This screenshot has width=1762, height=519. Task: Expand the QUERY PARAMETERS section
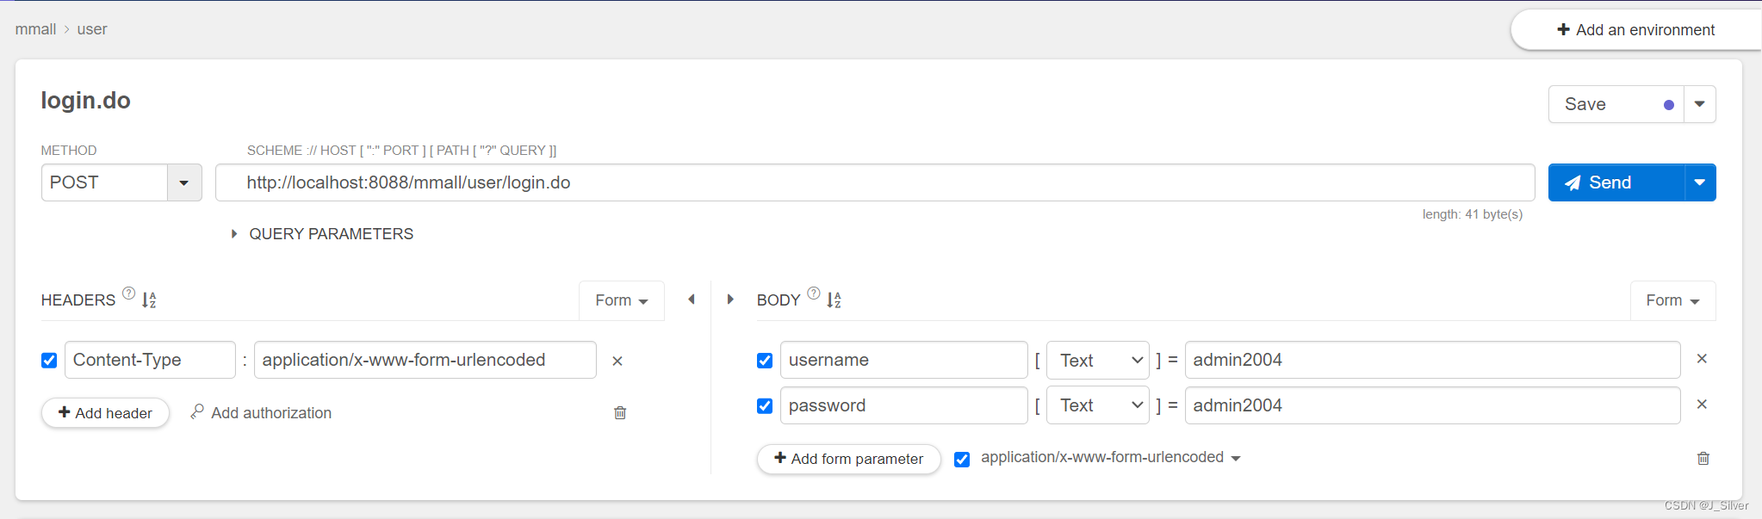[x=234, y=234]
